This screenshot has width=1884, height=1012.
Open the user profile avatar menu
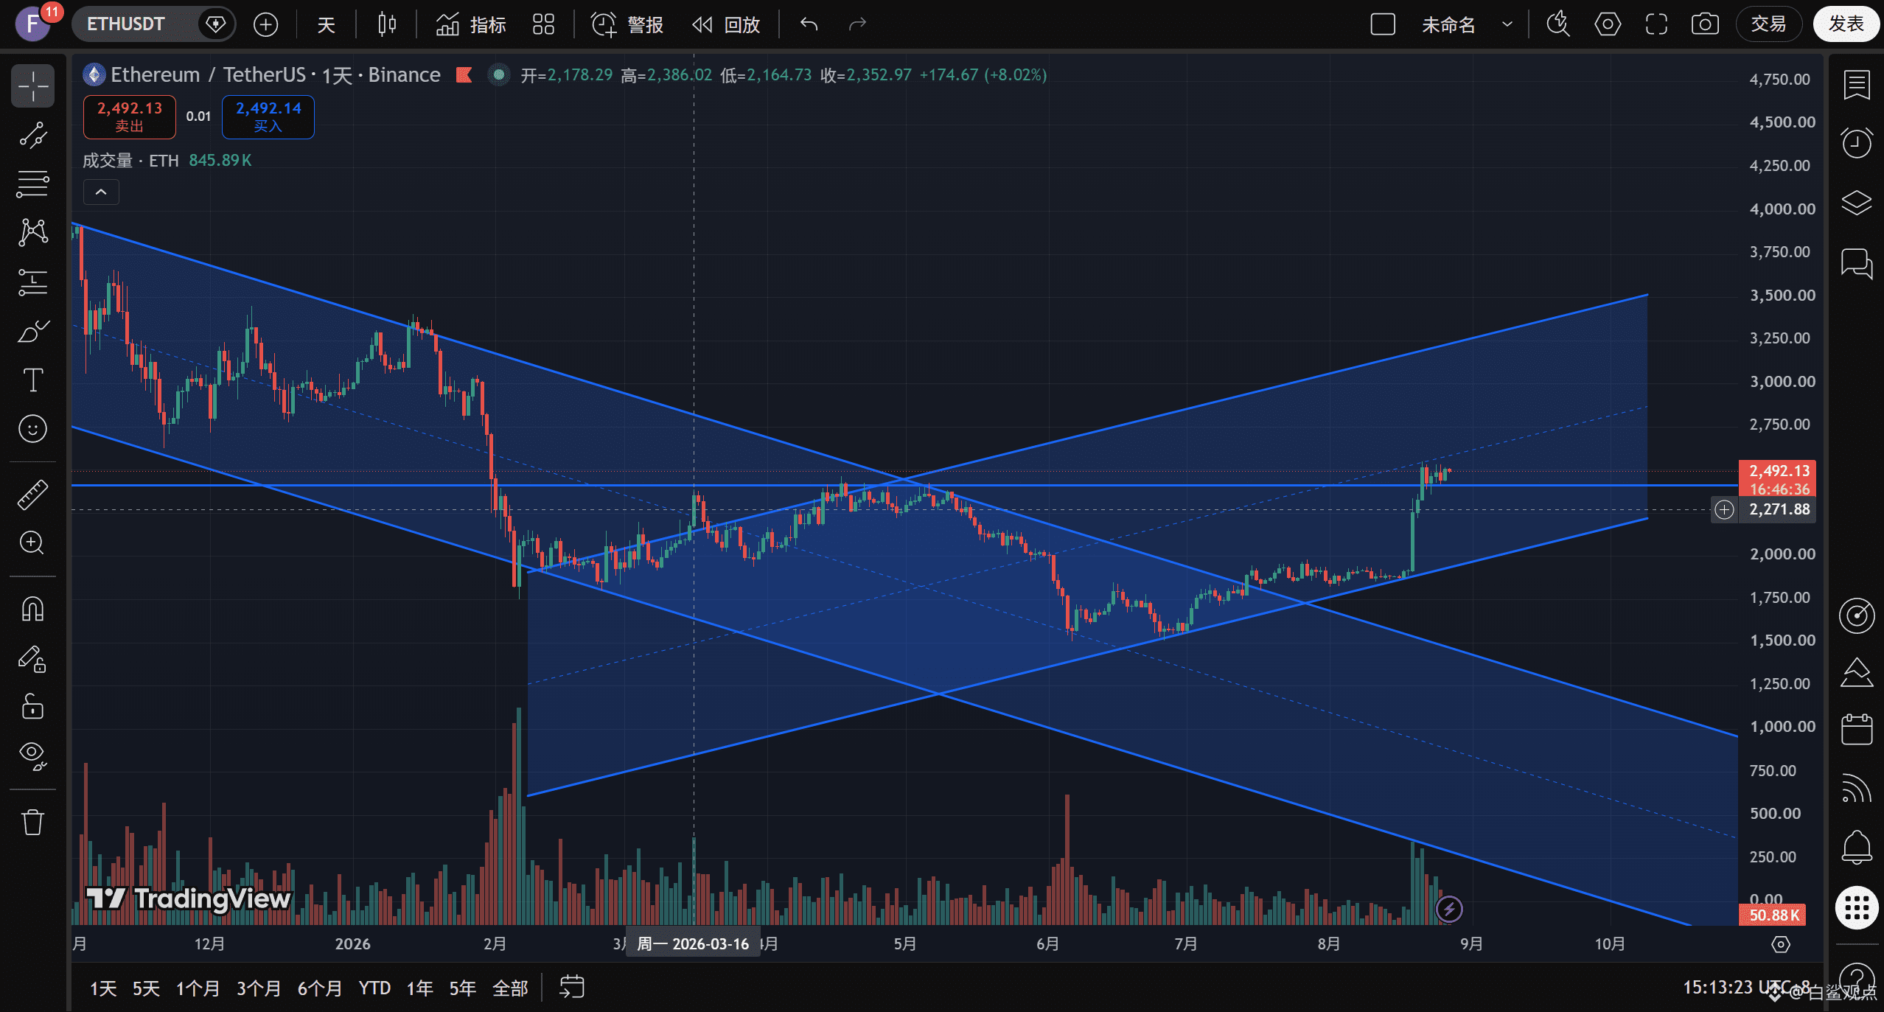point(32,24)
